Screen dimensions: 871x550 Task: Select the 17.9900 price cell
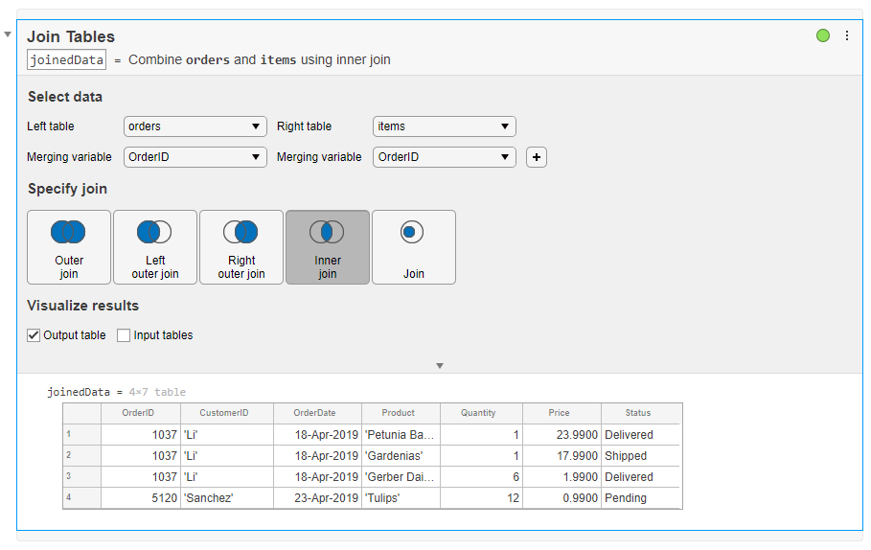click(562, 456)
